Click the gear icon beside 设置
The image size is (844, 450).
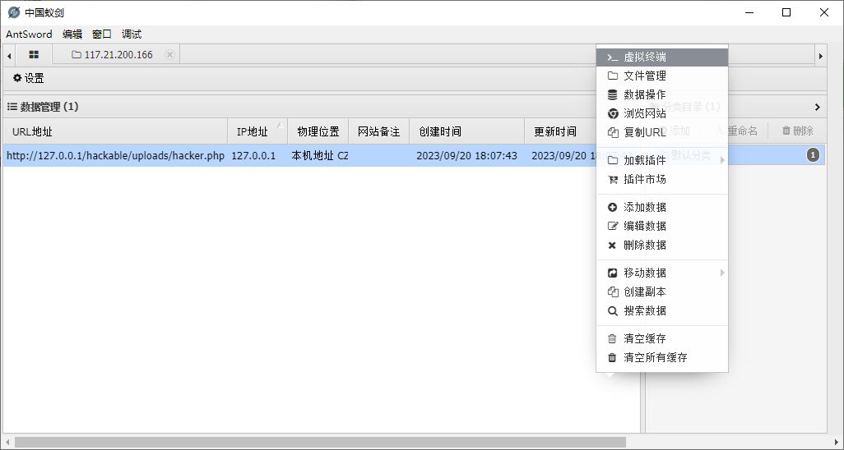click(x=17, y=78)
